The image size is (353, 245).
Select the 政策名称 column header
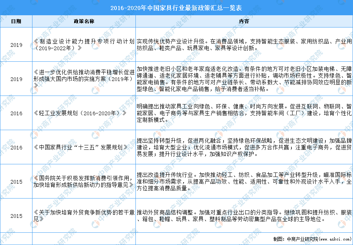84,21
